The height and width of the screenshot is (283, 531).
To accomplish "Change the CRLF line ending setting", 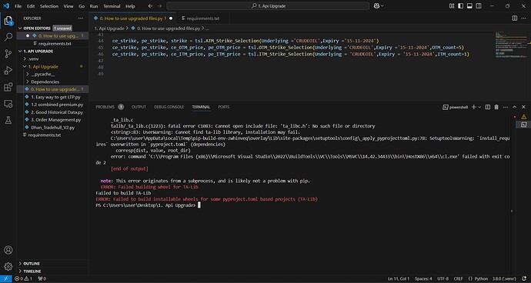I will [458, 279].
